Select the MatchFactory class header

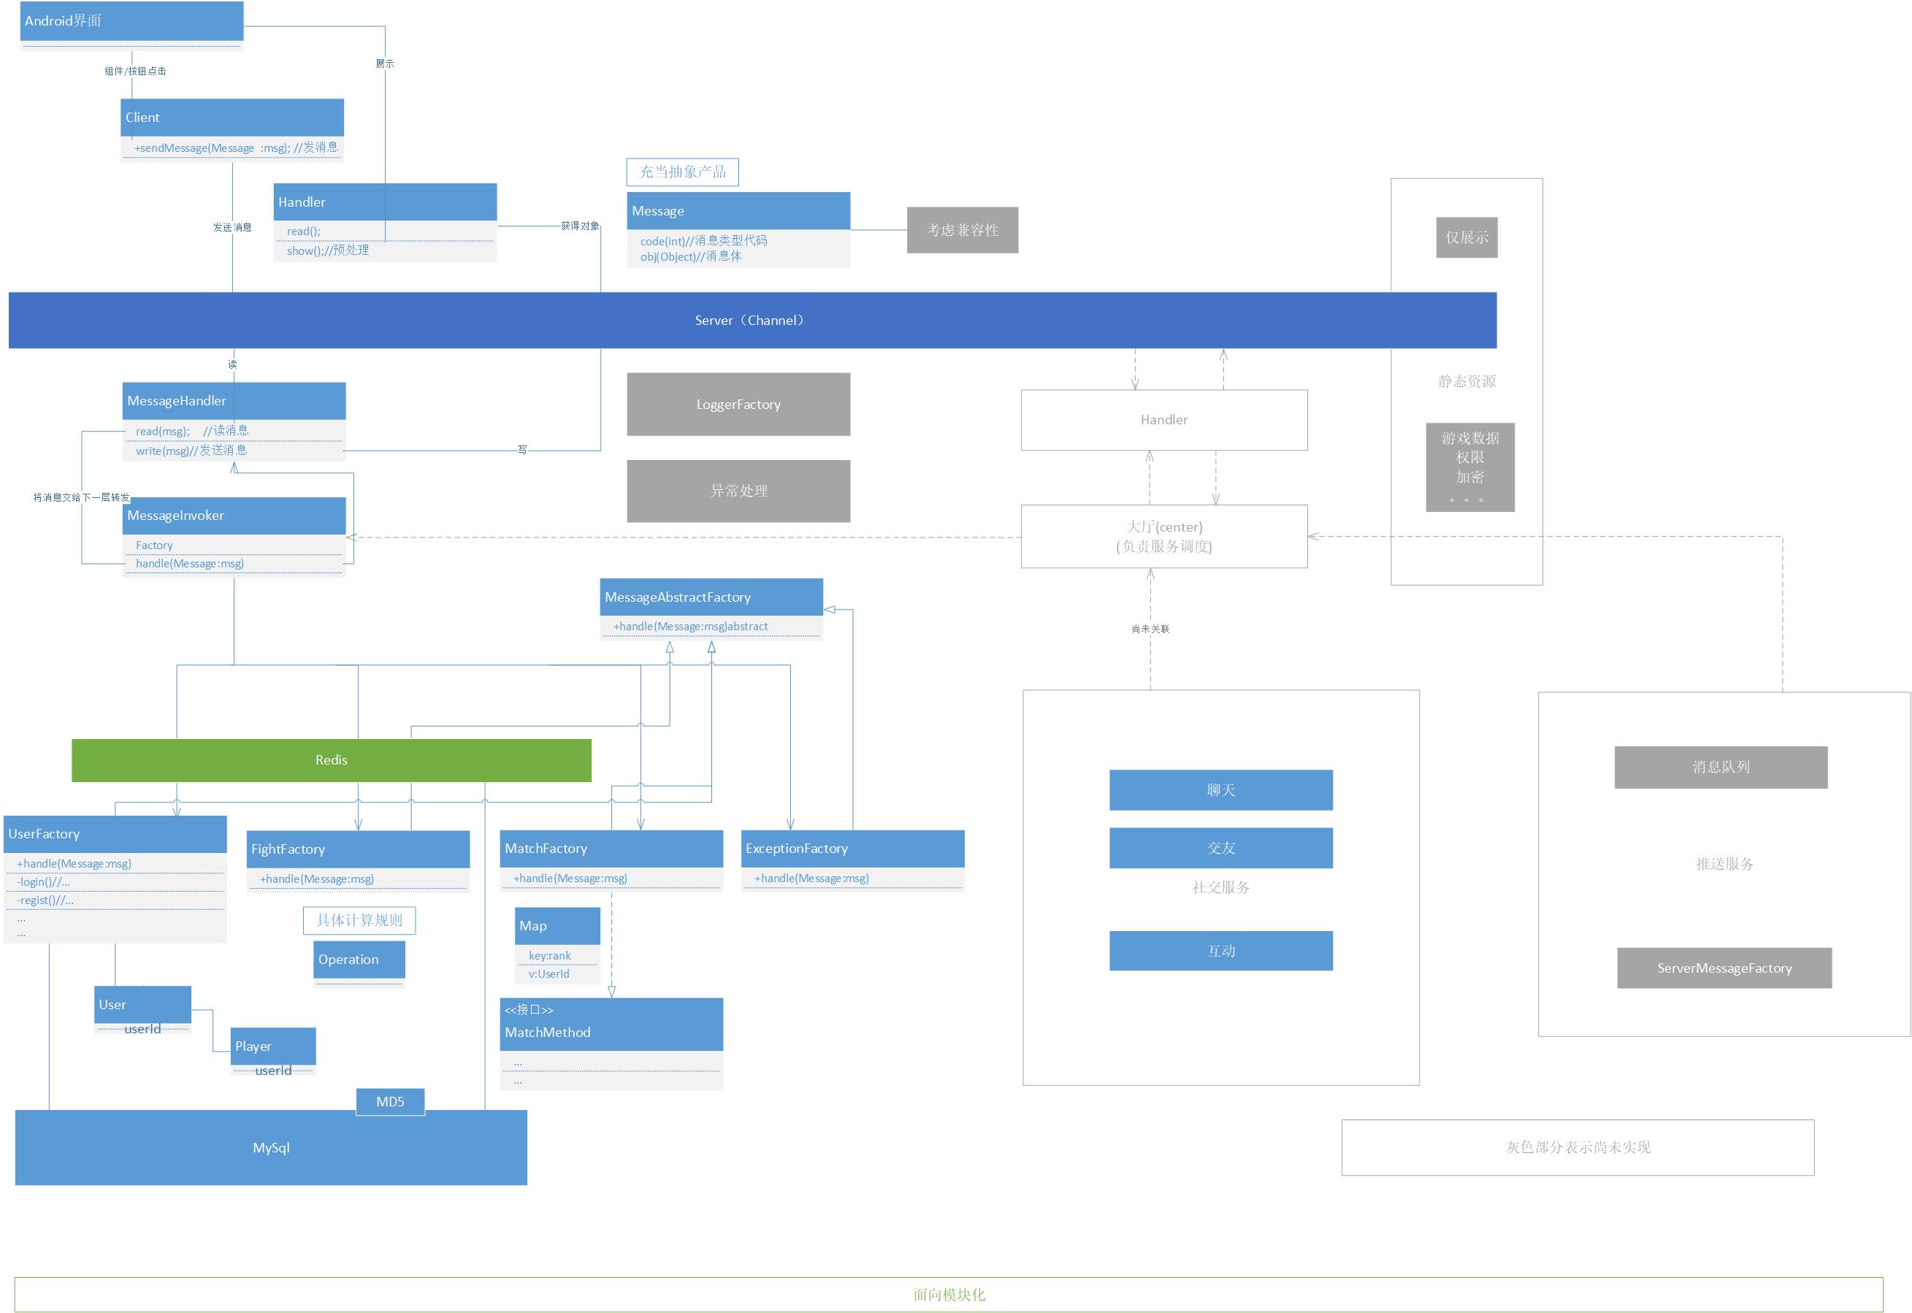(x=611, y=848)
